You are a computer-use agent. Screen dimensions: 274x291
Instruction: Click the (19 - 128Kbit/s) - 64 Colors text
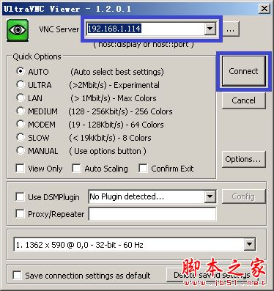click(116, 125)
